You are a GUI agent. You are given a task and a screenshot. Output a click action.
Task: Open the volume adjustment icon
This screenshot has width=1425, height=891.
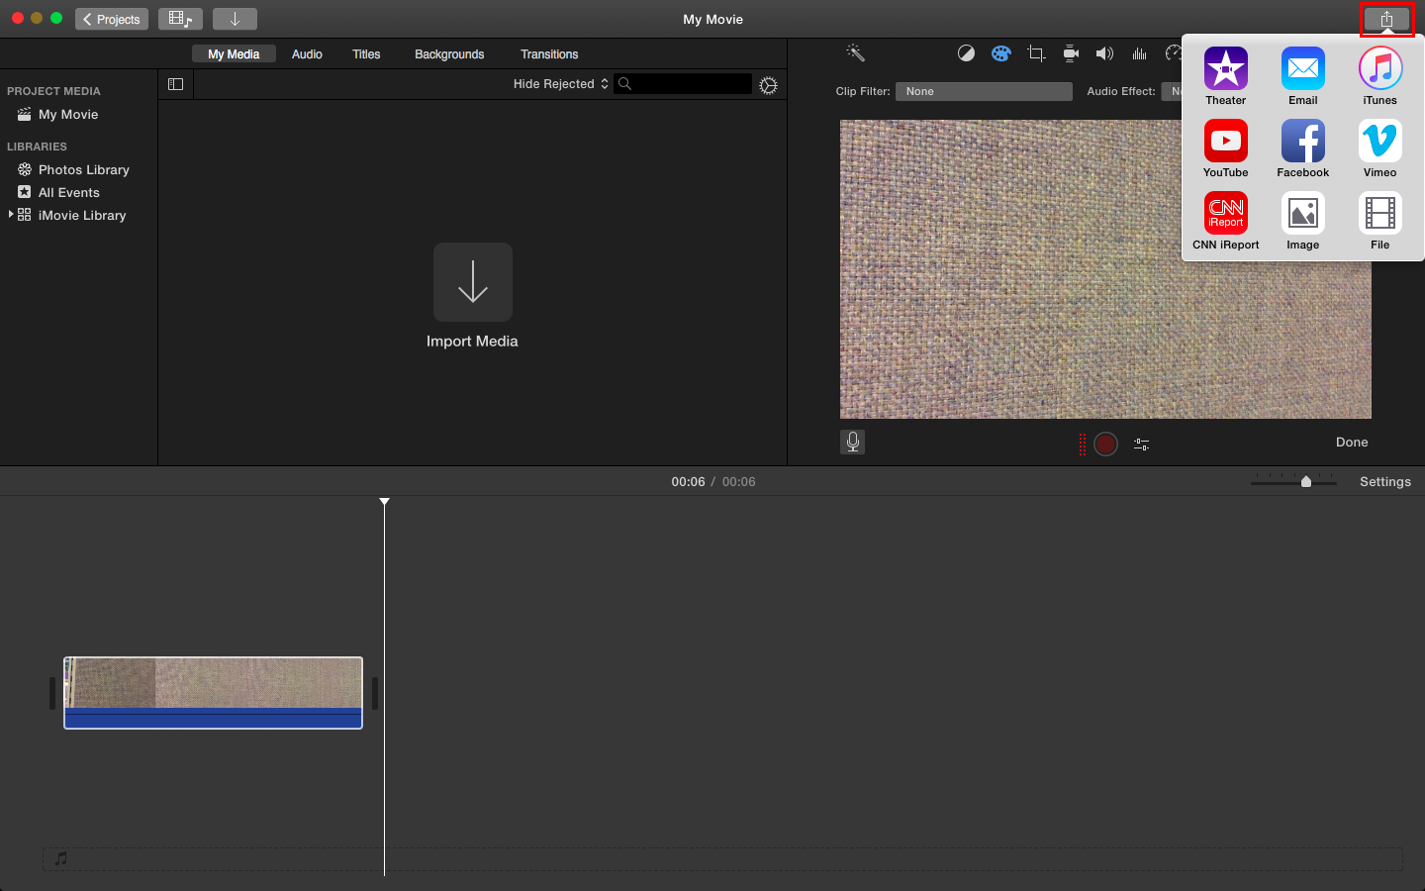click(1104, 53)
